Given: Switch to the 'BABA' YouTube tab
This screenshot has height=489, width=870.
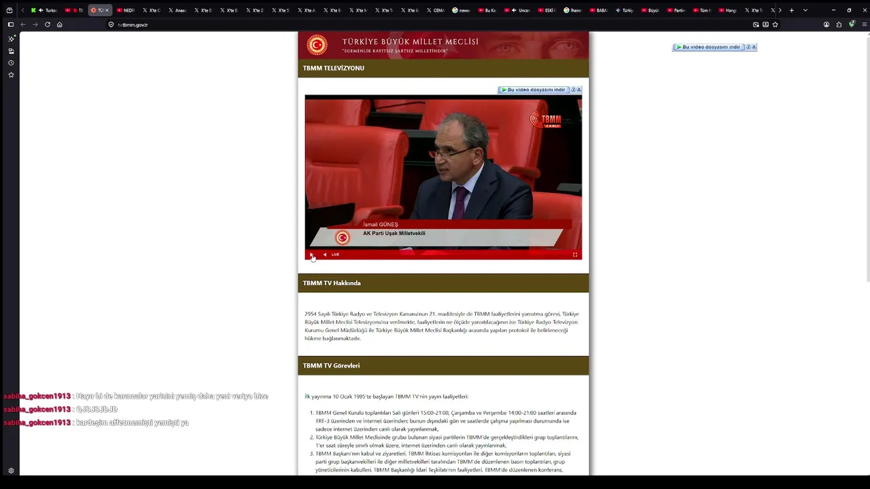Looking at the screenshot, I should 598,10.
